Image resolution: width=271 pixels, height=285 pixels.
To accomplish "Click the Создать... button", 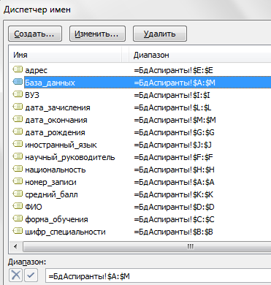I will [x=35, y=34].
